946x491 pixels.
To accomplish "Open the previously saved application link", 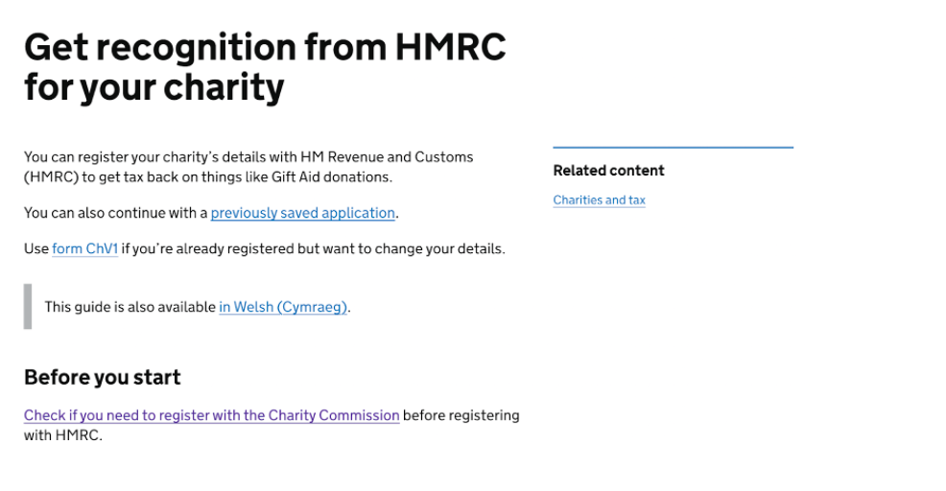I will pos(302,213).
